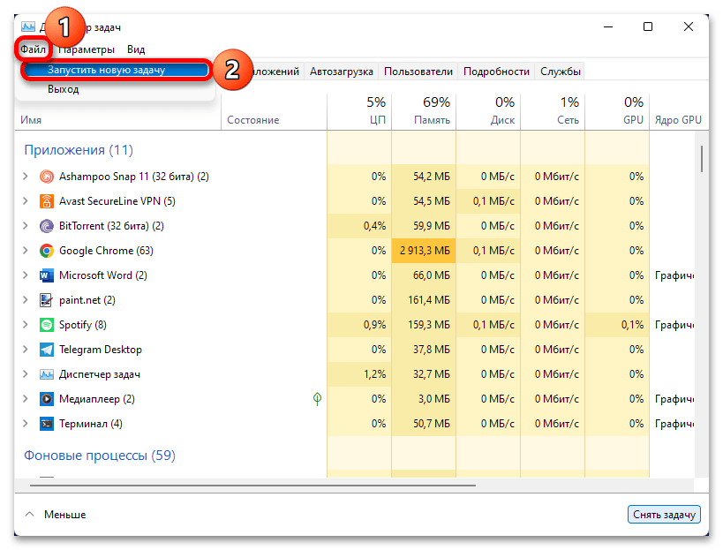Choose Запустить новую задачу
The width and height of the screenshot is (723, 550).
pyautogui.click(x=116, y=70)
